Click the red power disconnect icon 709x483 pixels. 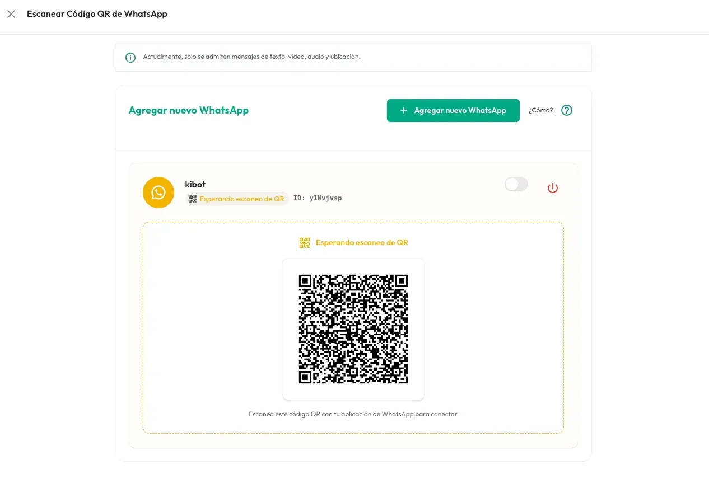click(553, 188)
